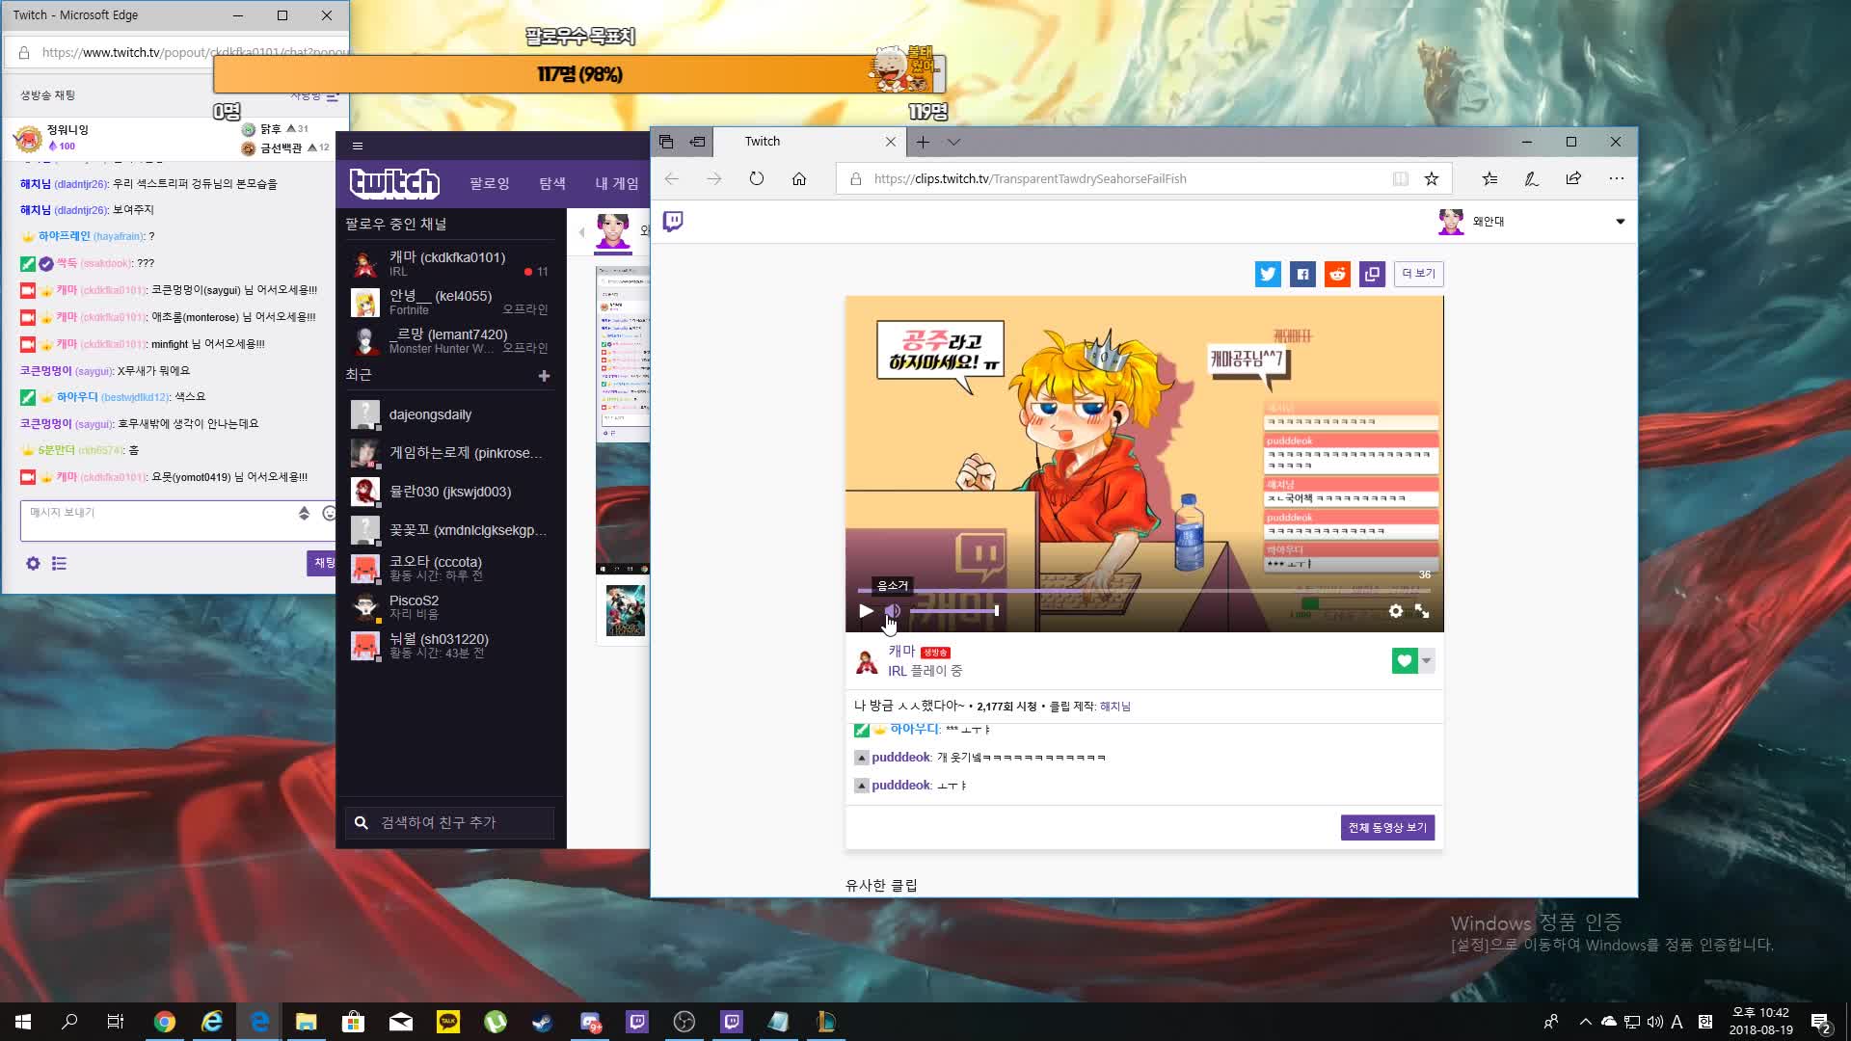Viewport: 1851px width, 1041px height.
Task: Open File Explorer from the taskbar
Action: [x=307, y=1022]
